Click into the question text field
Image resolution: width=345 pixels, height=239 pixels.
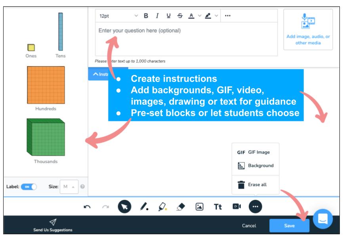click(186, 40)
